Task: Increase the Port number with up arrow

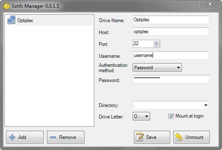Action: [x=156, y=42]
